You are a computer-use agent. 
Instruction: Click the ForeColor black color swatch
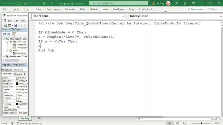[x=17, y=104]
